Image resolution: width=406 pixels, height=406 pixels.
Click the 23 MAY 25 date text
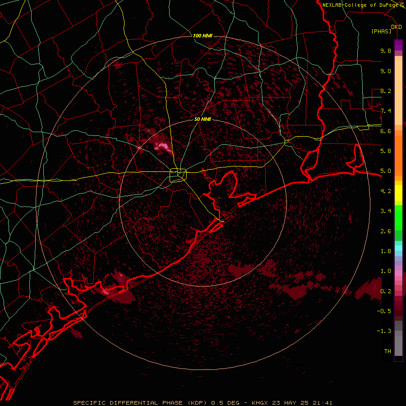[x=290, y=403]
